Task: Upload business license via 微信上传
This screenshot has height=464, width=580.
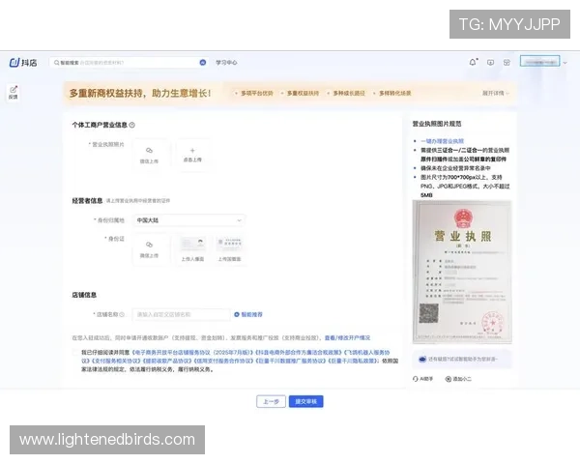Action: (x=149, y=156)
